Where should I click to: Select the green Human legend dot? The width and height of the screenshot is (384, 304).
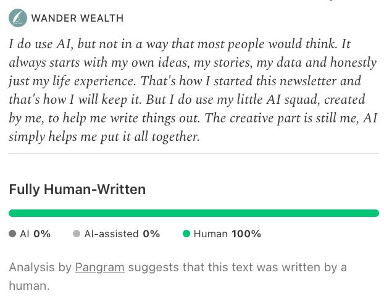(x=186, y=234)
